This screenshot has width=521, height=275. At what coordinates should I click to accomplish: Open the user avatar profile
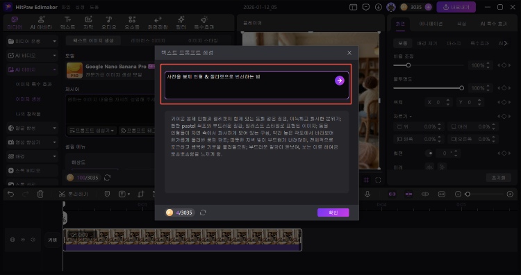[391, 7]
